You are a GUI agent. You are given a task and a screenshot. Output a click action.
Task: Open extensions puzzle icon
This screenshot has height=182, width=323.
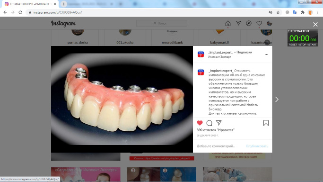[x=302, y=12]
